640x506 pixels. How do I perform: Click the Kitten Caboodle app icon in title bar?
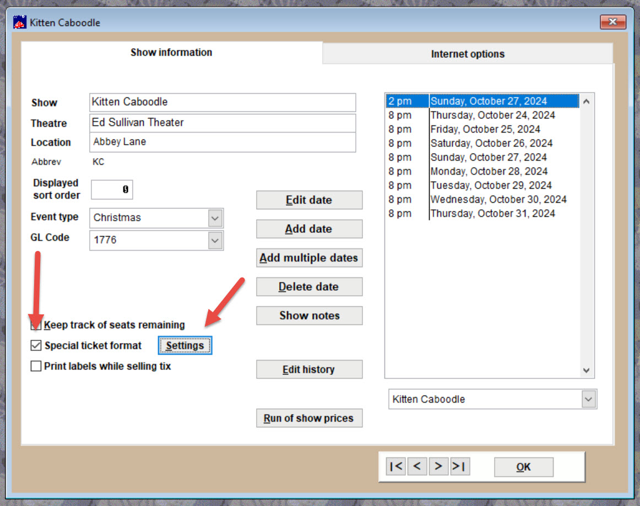20,22
